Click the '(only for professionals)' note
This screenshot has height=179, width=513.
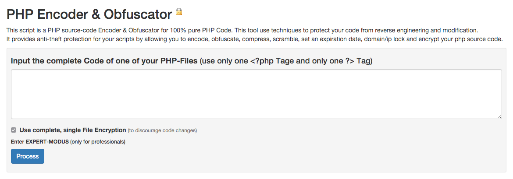[x=98, y=142]
